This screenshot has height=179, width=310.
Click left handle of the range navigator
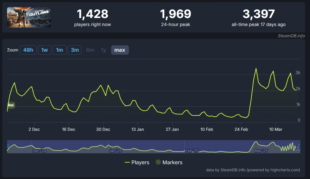[7, 147]
